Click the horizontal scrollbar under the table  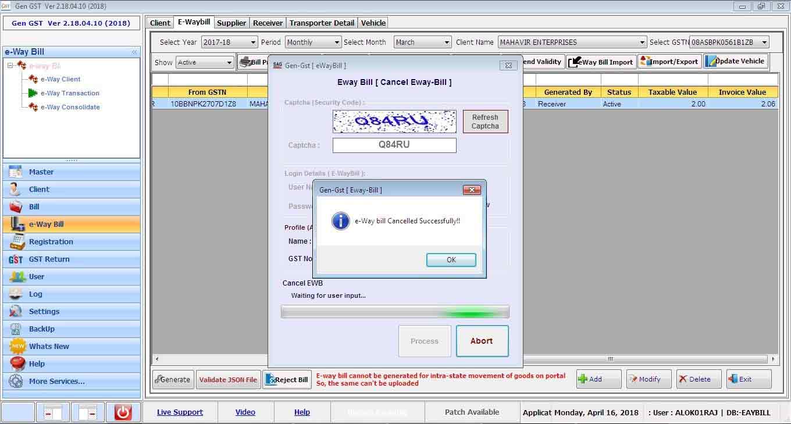[611, 359]
